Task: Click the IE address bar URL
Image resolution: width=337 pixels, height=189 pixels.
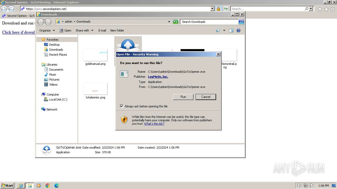Action: click(x=46, y=9)
